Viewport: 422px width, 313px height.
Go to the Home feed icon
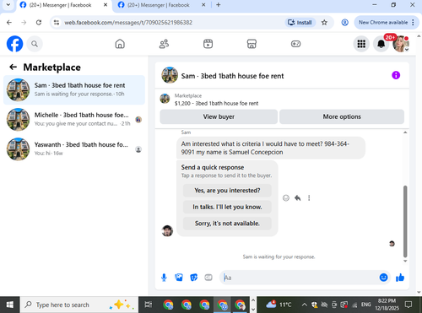click(x=120, y=44)
